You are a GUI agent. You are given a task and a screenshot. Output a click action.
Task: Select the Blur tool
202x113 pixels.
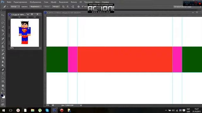[3, 62]
